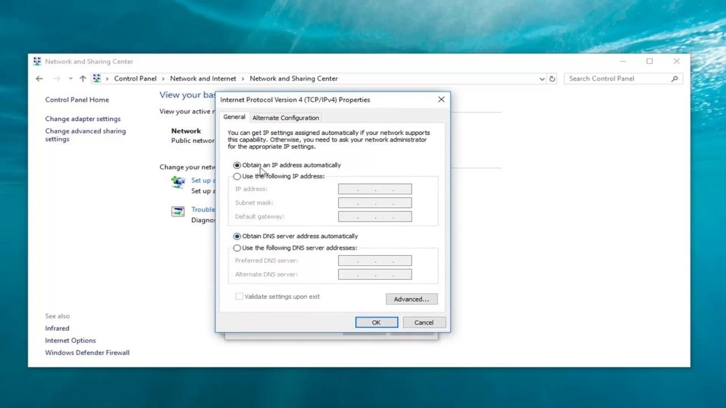This screenshot has height=408, width=726.
Task: Close the IPv4 Properties dialog
Action: click(441, 100)
